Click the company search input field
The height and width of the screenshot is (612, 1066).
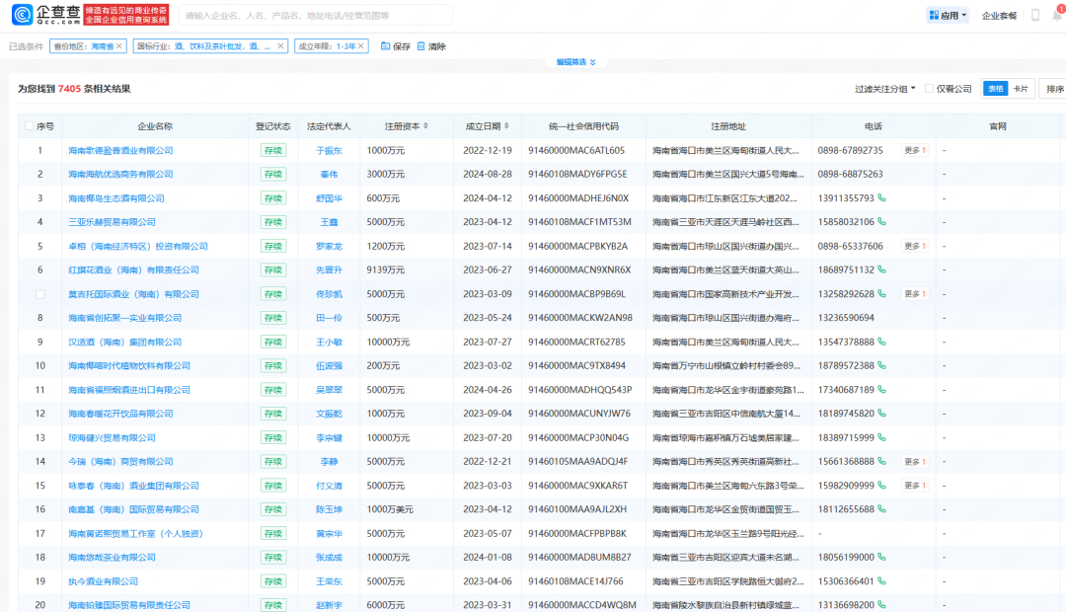(314, 16)
